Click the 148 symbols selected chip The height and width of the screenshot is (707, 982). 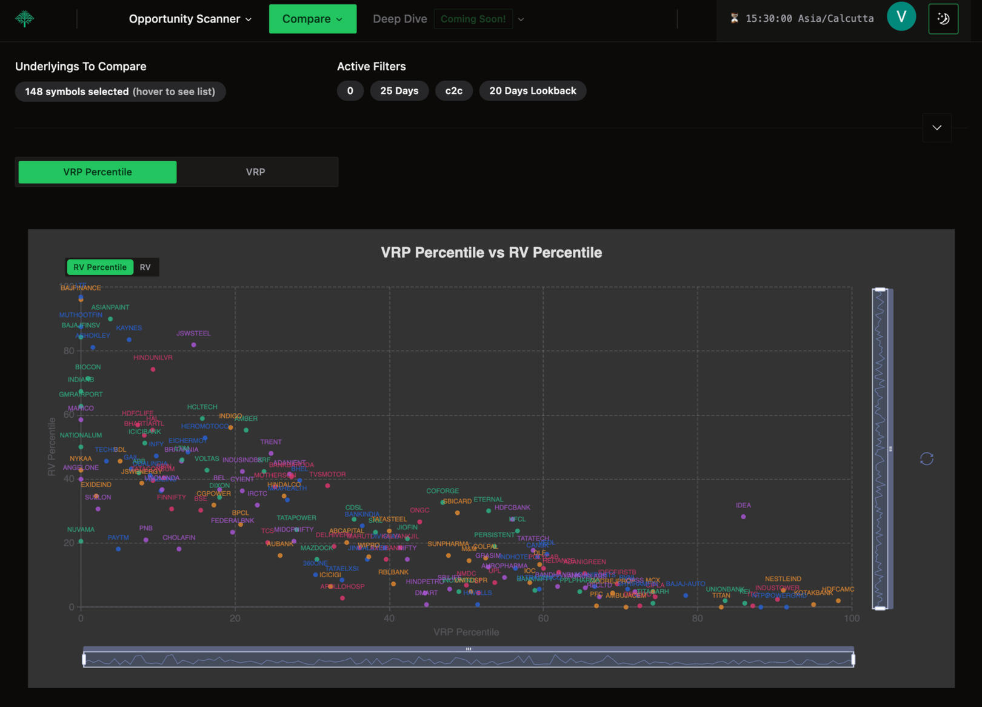[120, 92]
